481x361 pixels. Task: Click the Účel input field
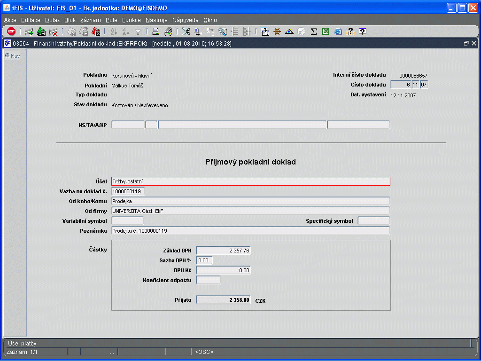(x=250, y=181)
